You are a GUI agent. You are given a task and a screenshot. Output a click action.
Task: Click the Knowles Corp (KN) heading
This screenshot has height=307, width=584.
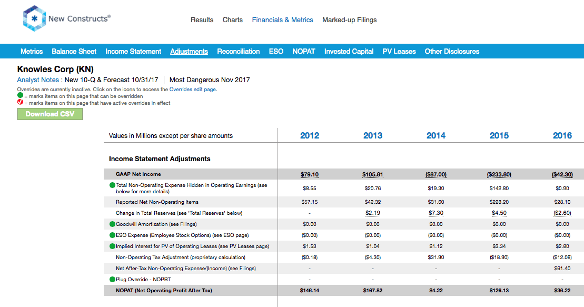point(55,70)
